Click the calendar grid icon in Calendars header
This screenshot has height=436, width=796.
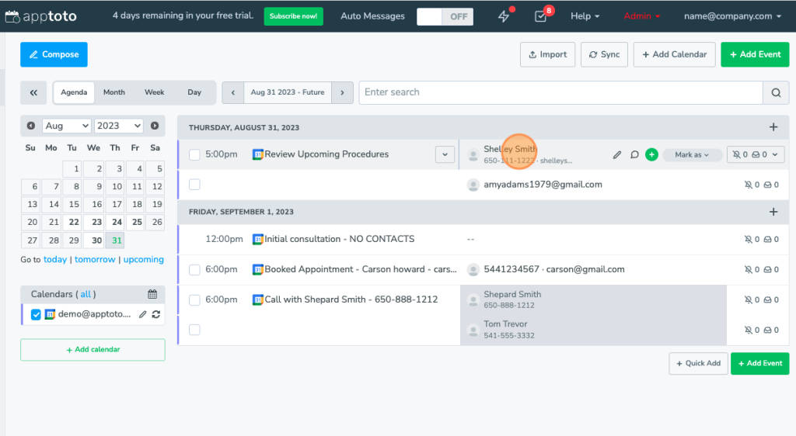(x=152, y=294)
